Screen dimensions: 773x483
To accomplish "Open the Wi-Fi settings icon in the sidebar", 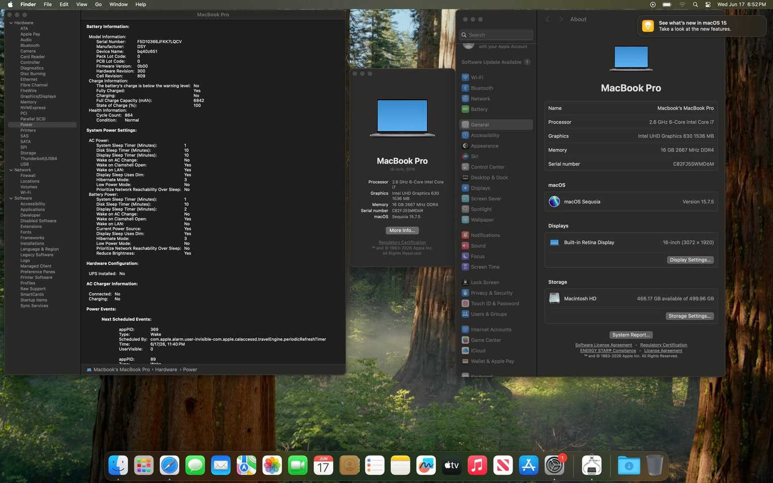I will pyautogui.click(x=465, y=77).
